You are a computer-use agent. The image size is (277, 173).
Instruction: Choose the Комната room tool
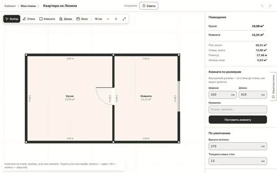(x=47, y=19)
